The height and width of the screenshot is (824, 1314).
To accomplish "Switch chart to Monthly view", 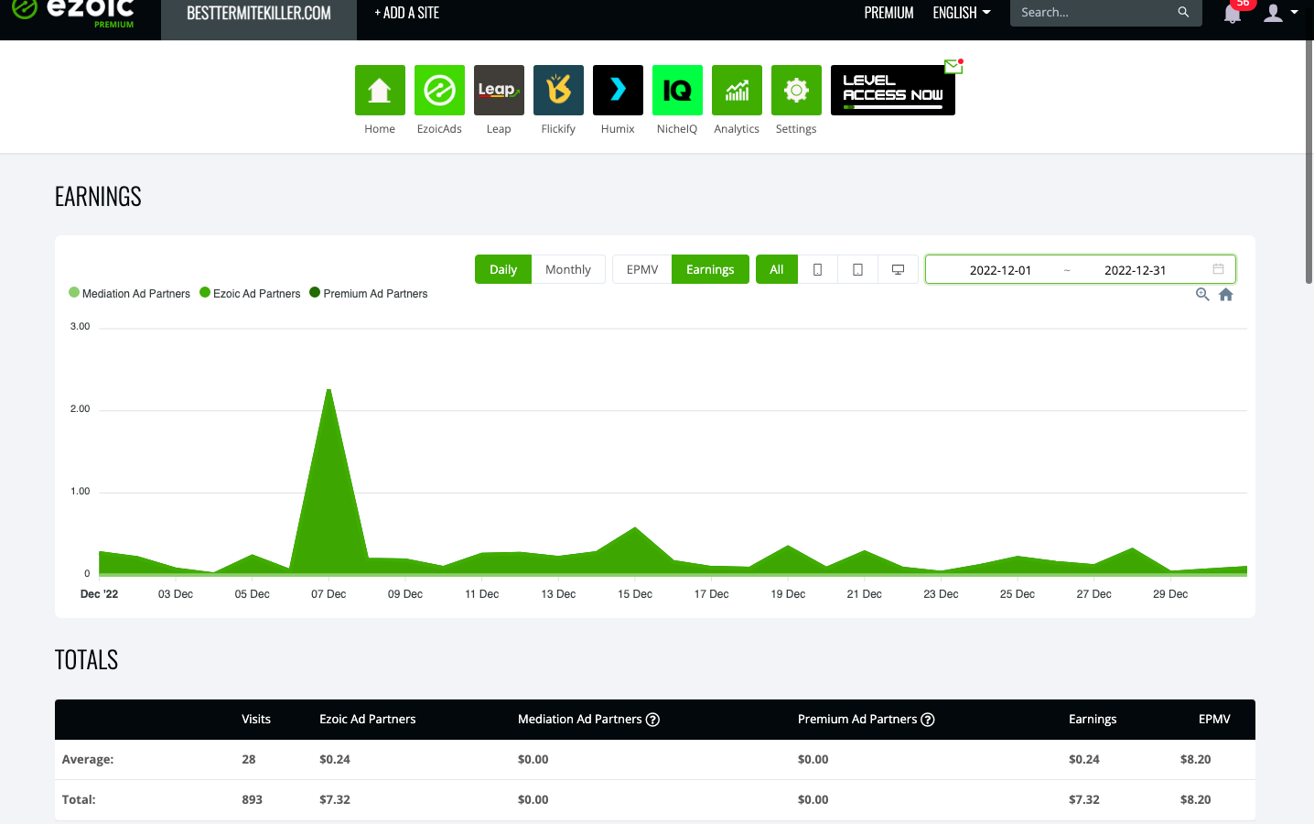I will coord(568,269).
